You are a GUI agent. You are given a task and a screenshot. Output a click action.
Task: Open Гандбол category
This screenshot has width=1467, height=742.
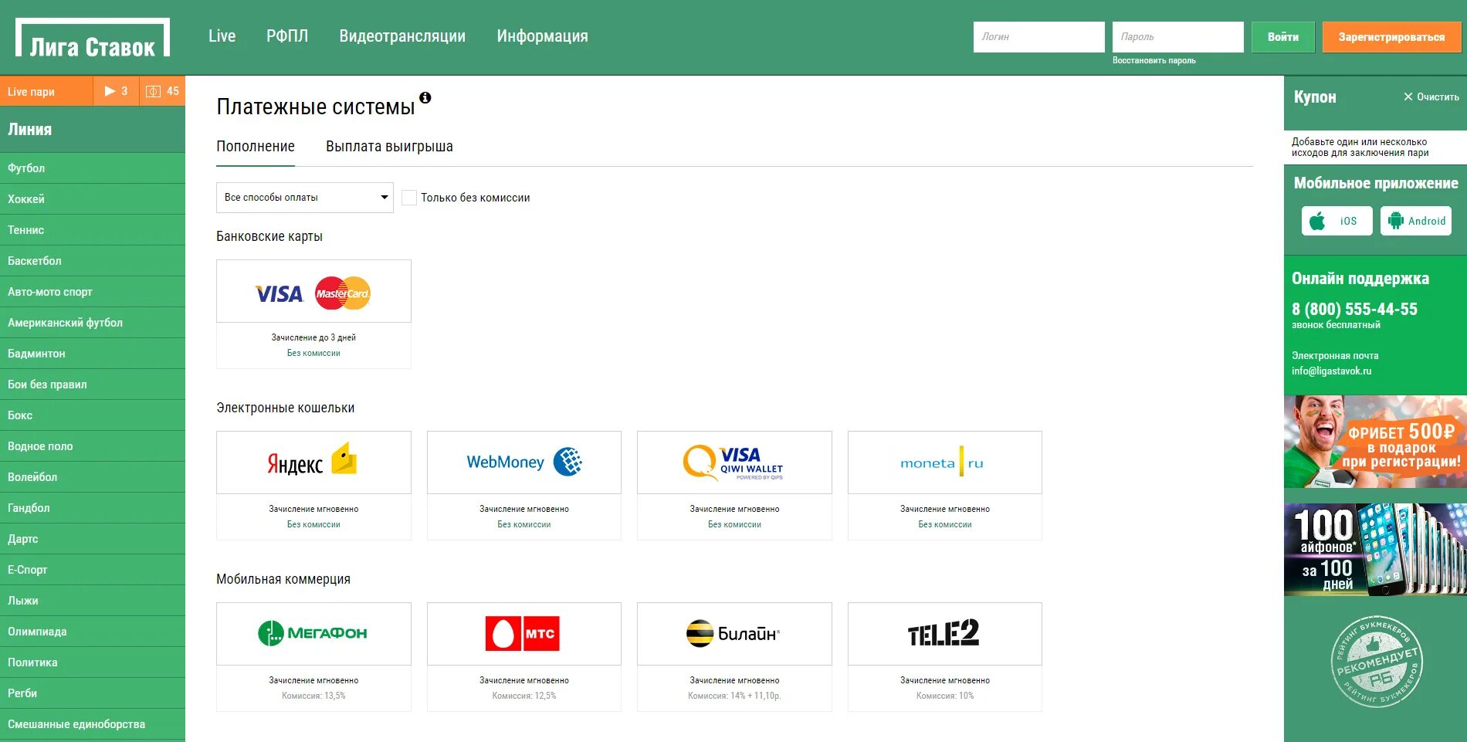point(93,508)
